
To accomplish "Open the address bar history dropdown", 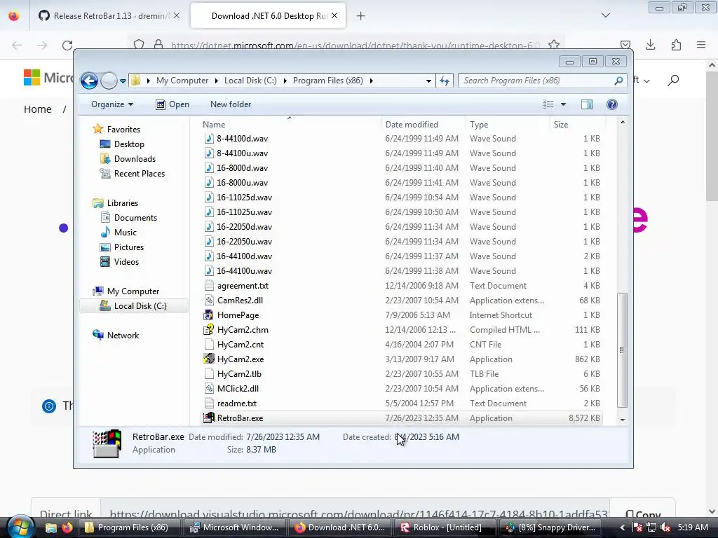I will click(x=428, y=81).
